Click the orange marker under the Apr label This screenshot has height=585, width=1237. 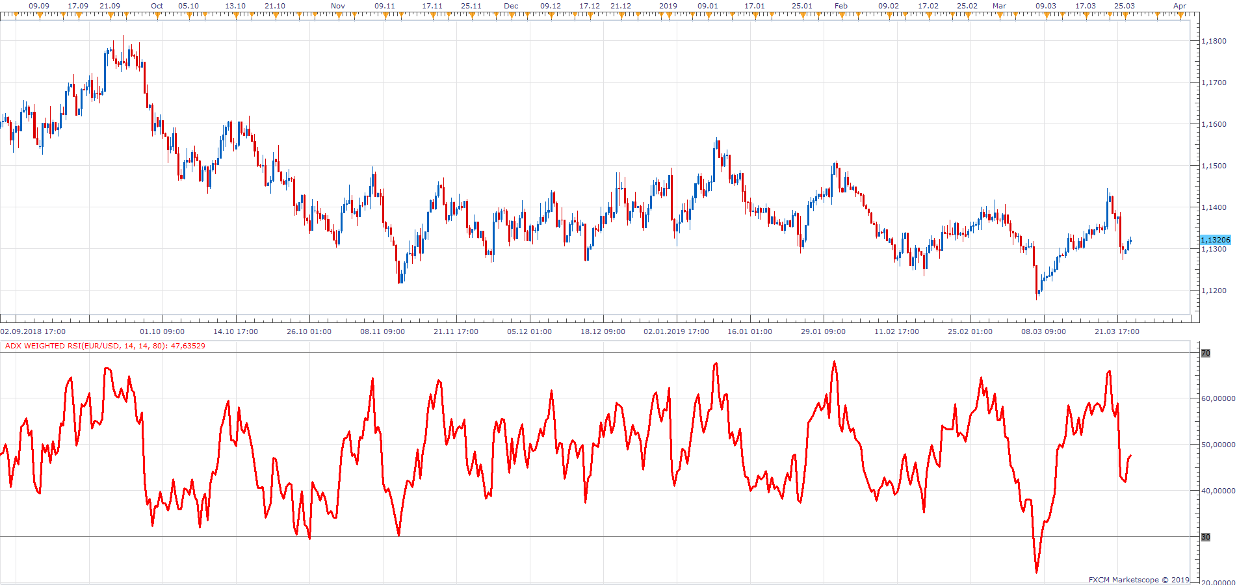pyautogui.click(x=1180, y=16)
